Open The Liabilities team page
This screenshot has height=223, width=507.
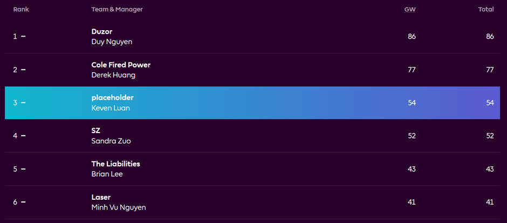click(x=116, y=164)
